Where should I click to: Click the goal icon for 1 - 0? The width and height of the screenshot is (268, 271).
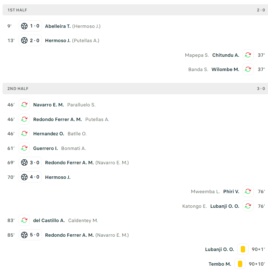click(24, 26)
